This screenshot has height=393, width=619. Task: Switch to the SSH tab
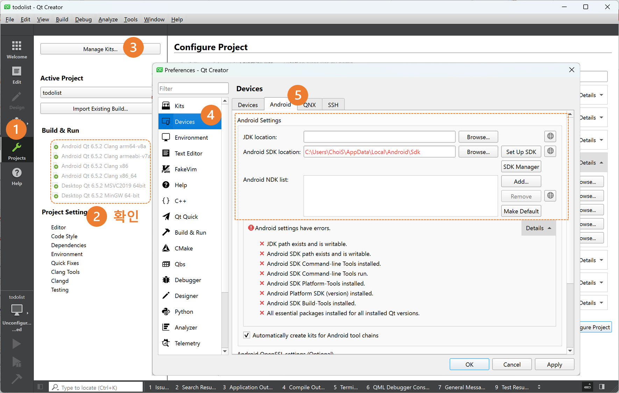pyautogui.click(x=333, y=105)
